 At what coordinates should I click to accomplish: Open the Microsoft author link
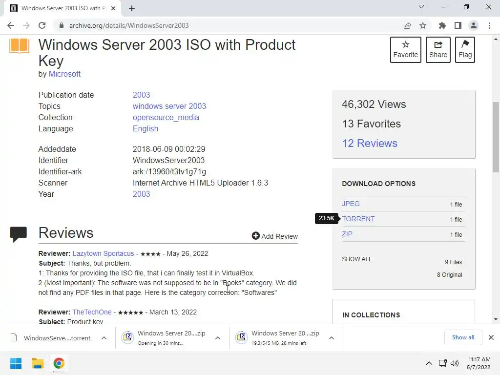click(x=64, y=74)
